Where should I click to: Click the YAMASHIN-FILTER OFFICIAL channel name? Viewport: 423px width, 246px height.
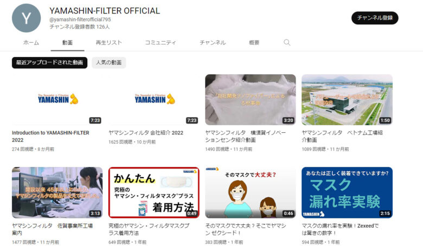pyautogui.click(x=105, y=11)
